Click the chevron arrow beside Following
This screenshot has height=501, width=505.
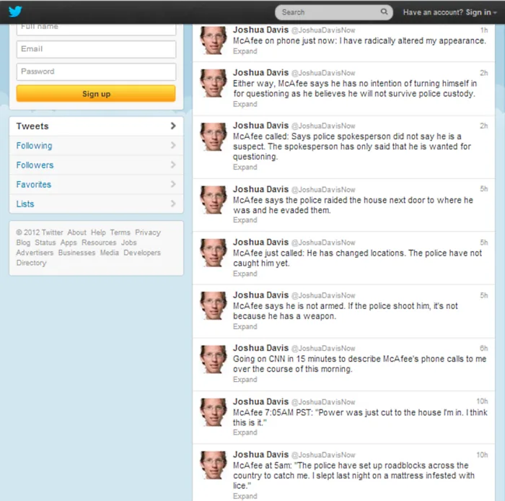tap(173, 146)
